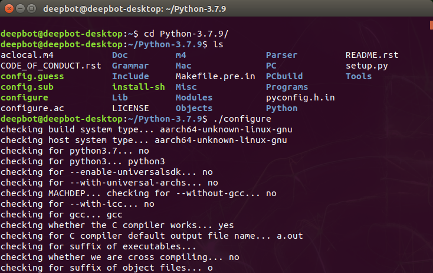Viewport: 433px width, 273px height.
Task: Click the install-sh entry
Action: coord(139,87)
